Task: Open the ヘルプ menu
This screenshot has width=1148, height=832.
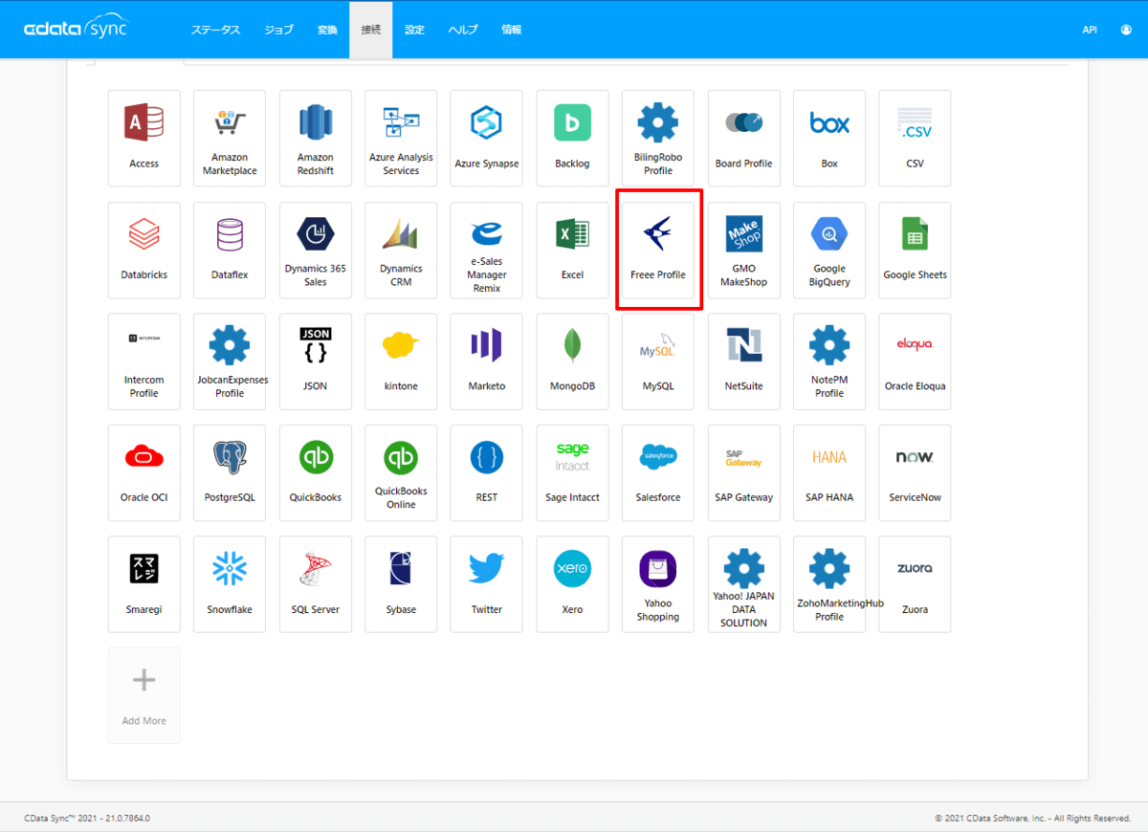Action: point(463,30)
